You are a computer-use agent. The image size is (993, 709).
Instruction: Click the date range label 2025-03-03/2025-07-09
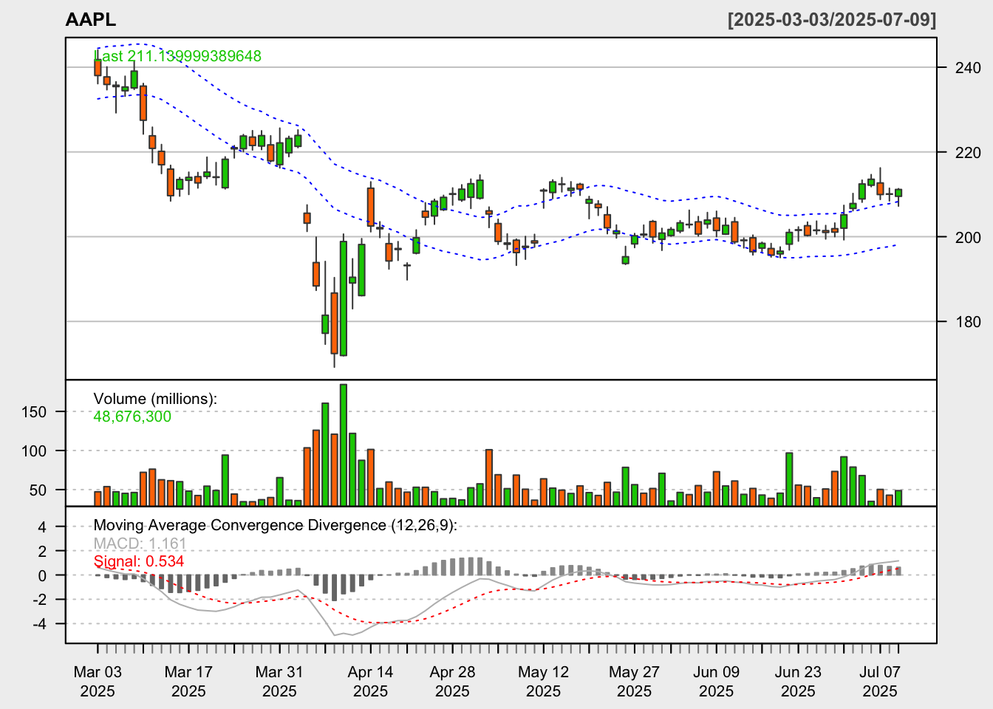(832, 20)
